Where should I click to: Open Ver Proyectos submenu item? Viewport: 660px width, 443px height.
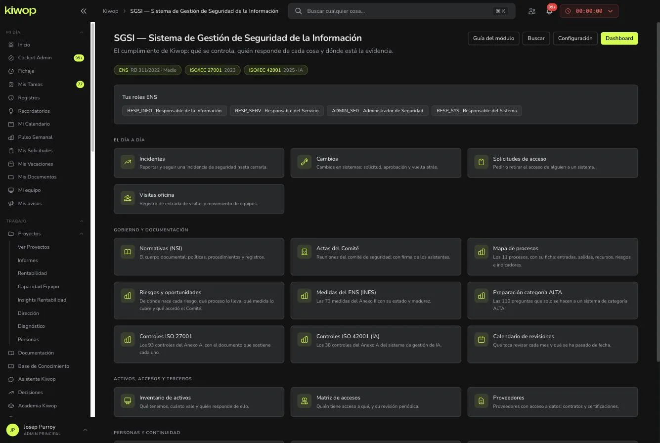(34, 247)
